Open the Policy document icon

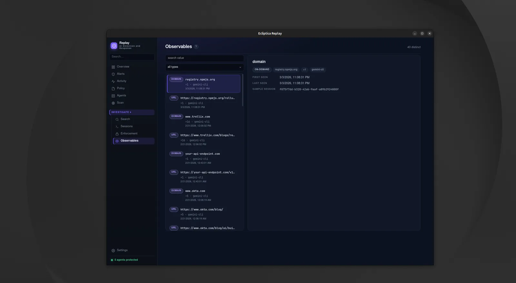pyautogui.click(x=113, y=89)
